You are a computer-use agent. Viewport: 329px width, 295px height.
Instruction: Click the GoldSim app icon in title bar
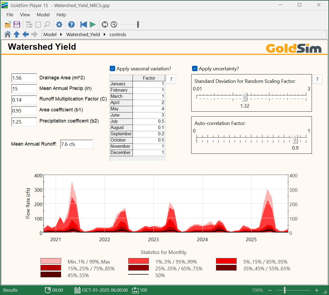point(5,5)
